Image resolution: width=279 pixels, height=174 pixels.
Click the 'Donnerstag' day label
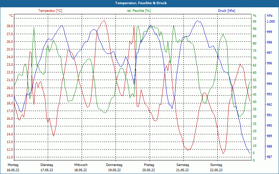click(x=114, y=165)
